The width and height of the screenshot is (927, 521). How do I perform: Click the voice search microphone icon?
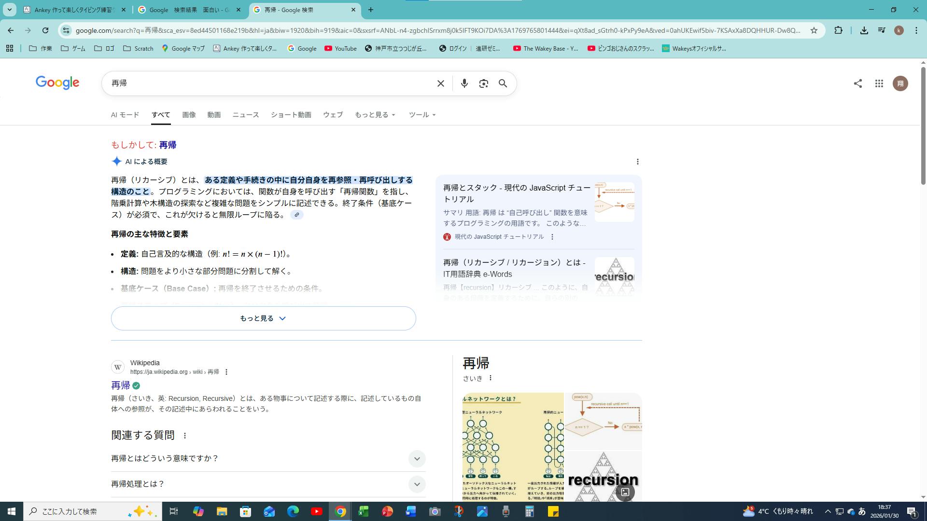[x=464, y=83]
